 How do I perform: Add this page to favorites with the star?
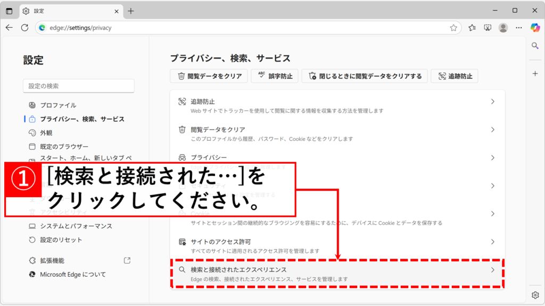(x=453, y=28)
